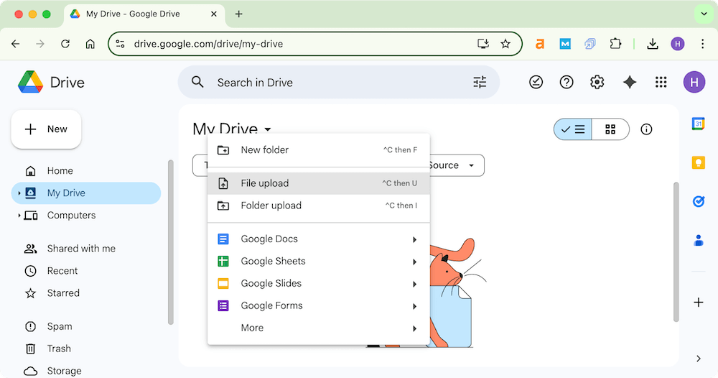Open the Source filter dropdown
Screen dimensions: 718x378
[456, 165]
